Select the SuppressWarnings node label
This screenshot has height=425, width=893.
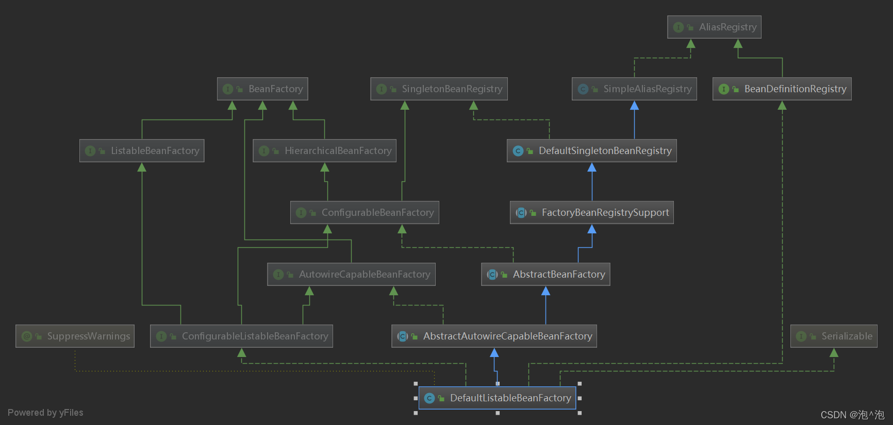[x=89, y=336]
